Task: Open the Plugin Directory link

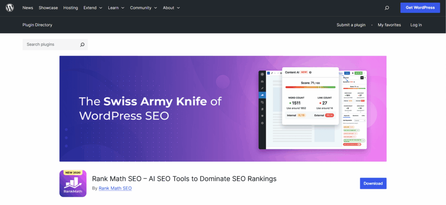Action: tap(37, 25)
